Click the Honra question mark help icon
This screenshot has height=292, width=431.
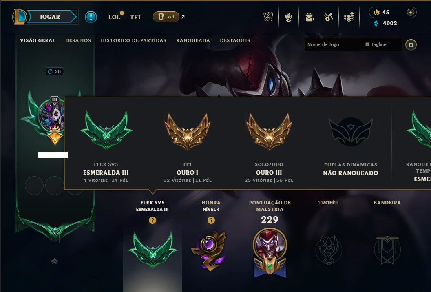point(211,220)
